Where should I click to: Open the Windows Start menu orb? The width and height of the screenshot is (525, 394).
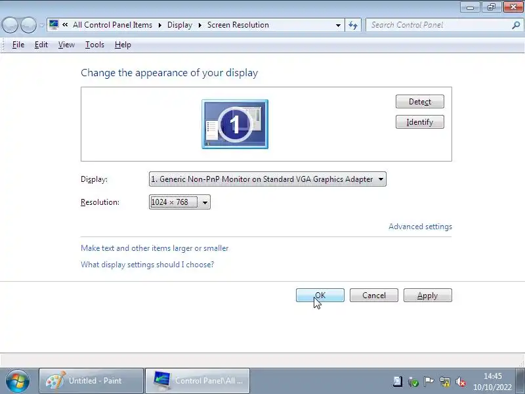(18, 381)
